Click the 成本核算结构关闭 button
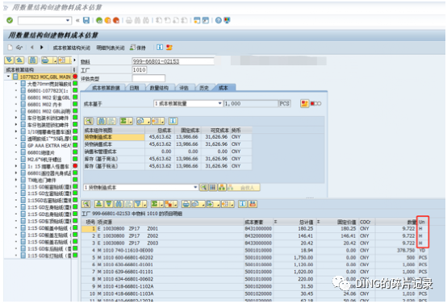Screen dimensions: 447x304 (x=72, y=48)
